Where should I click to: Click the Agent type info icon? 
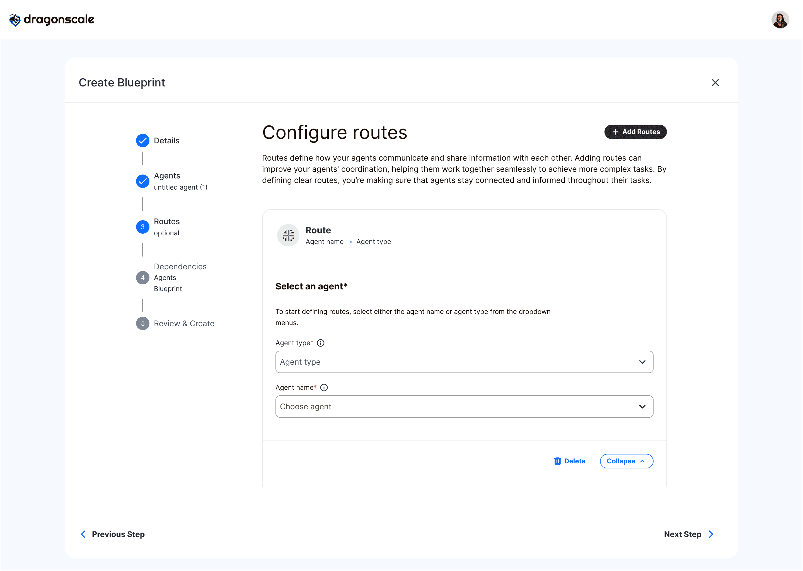coord(321,343)
